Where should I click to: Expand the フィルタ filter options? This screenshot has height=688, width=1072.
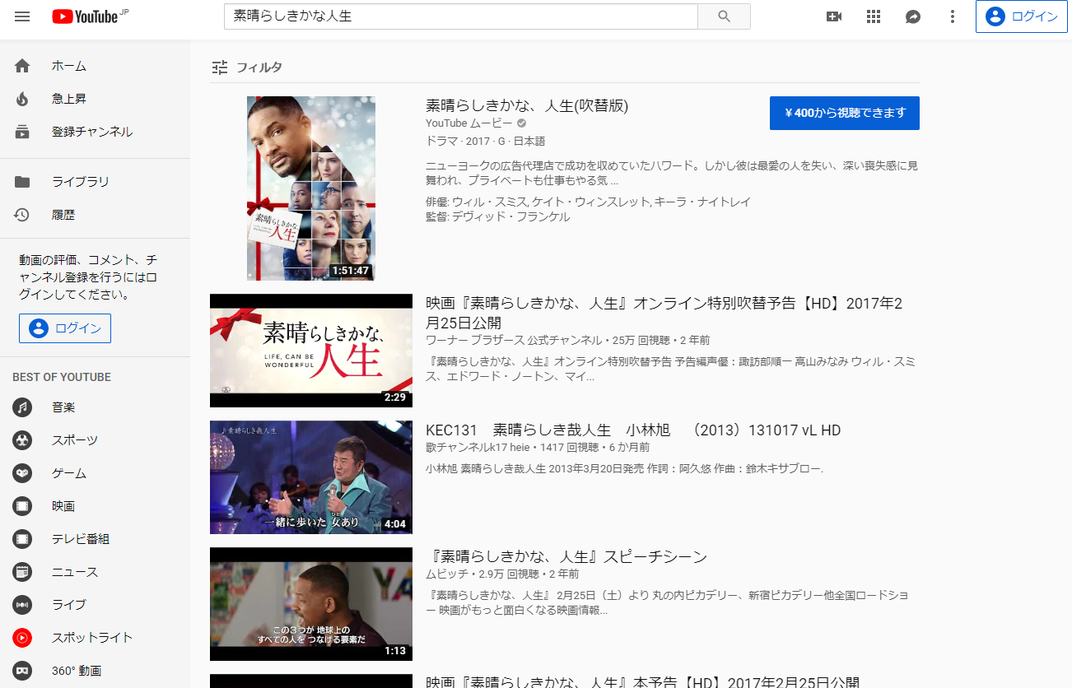[247, 67]
